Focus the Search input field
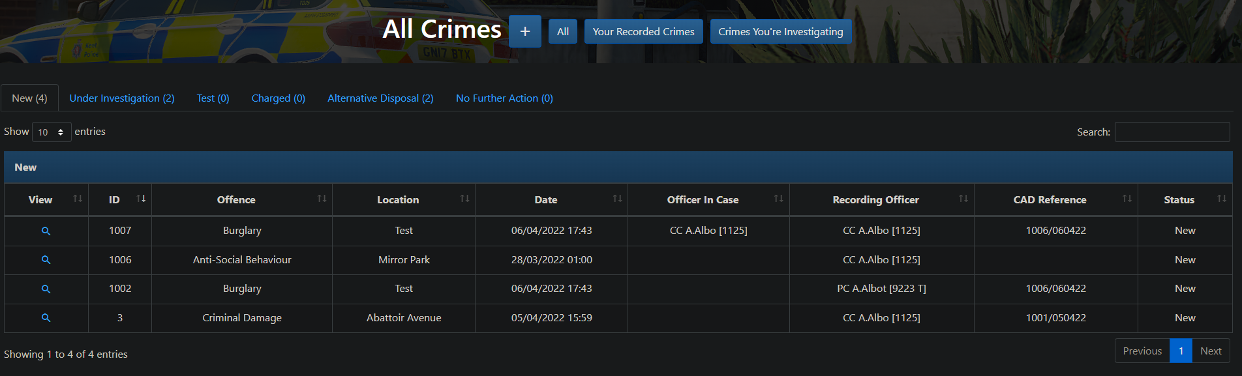 [1172, 132]
